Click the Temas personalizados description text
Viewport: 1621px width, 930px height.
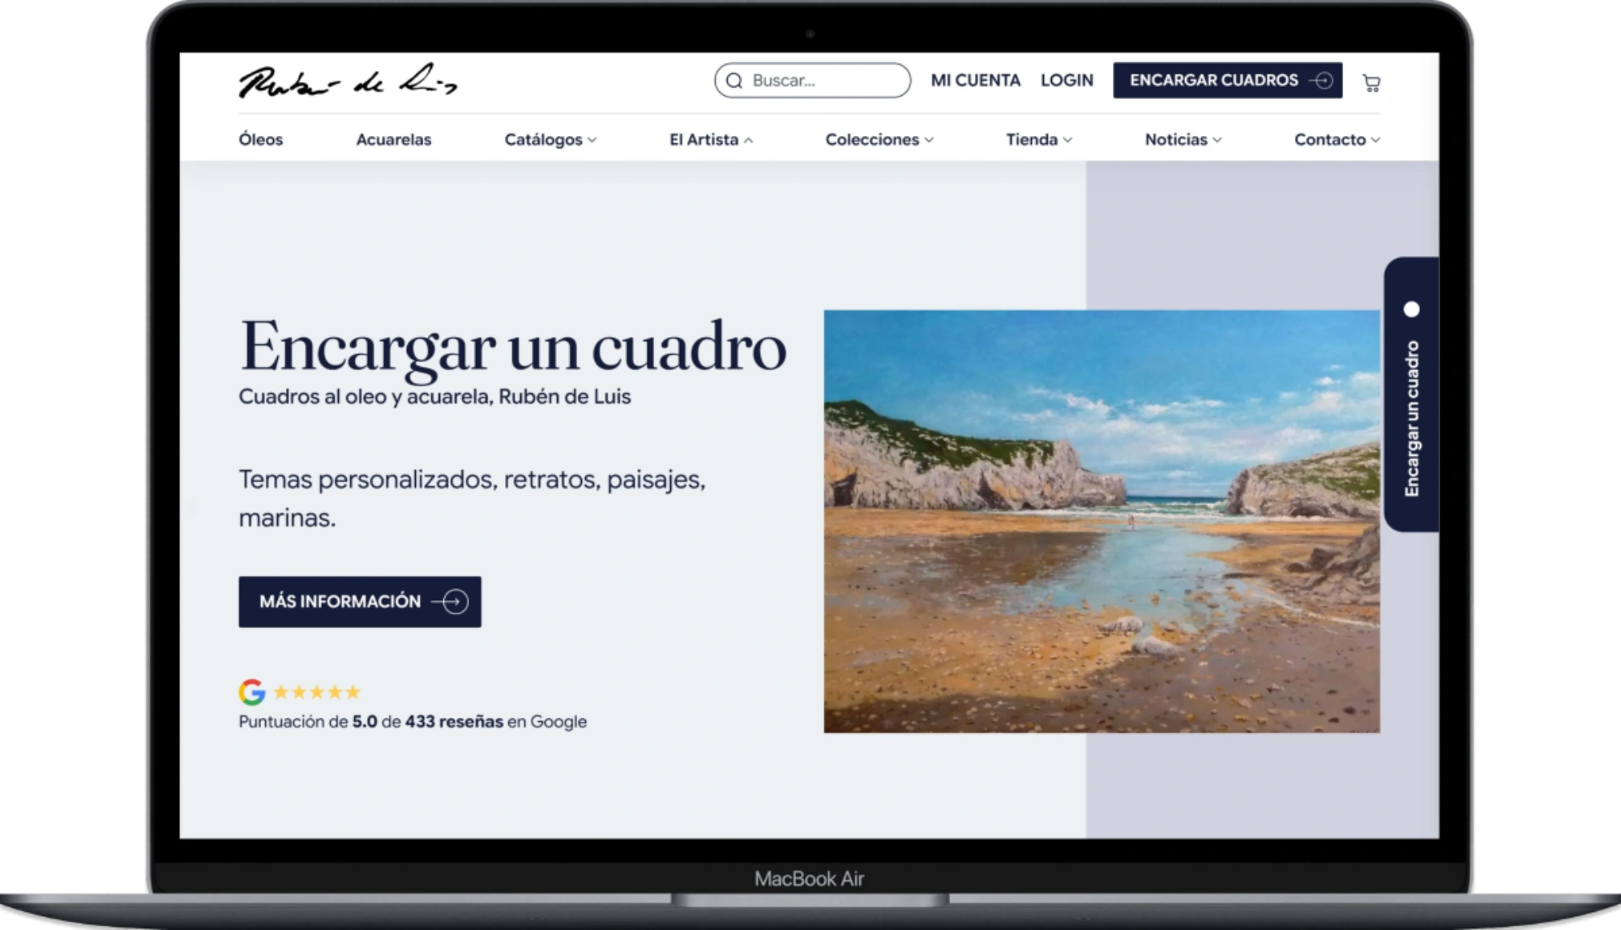tap(472, 498)
